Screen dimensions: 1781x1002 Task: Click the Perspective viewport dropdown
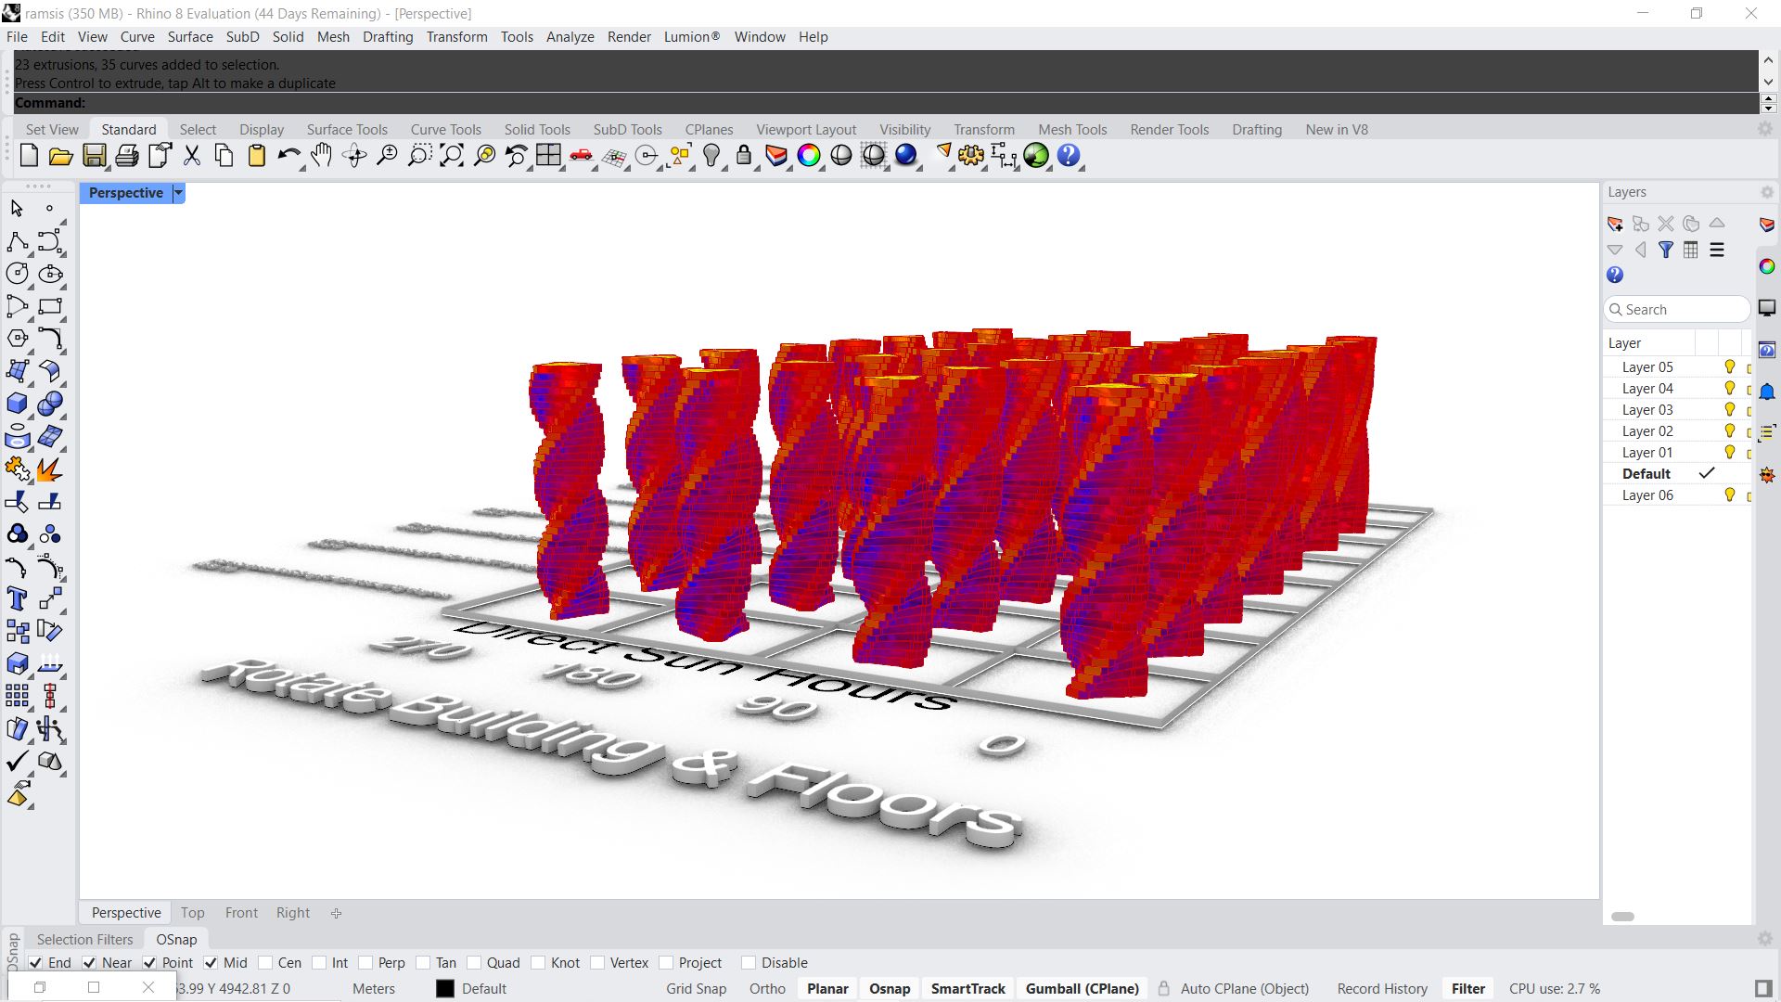coord(177,192)
